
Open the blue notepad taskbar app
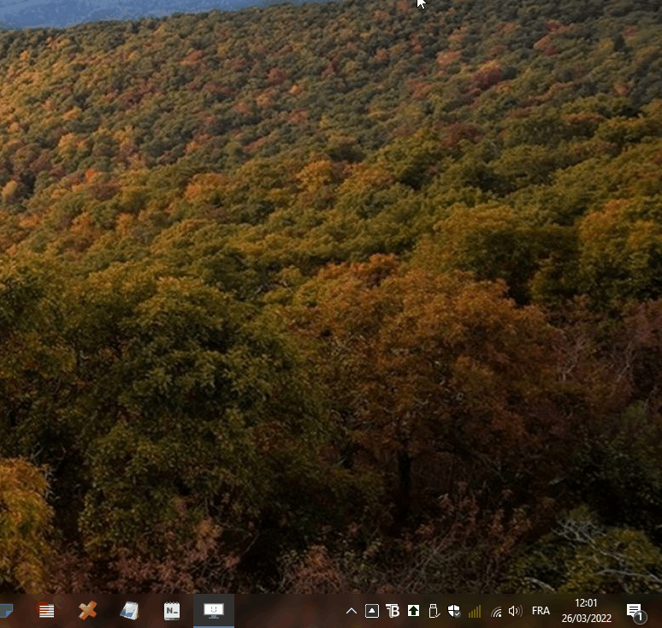coord(129,611)
